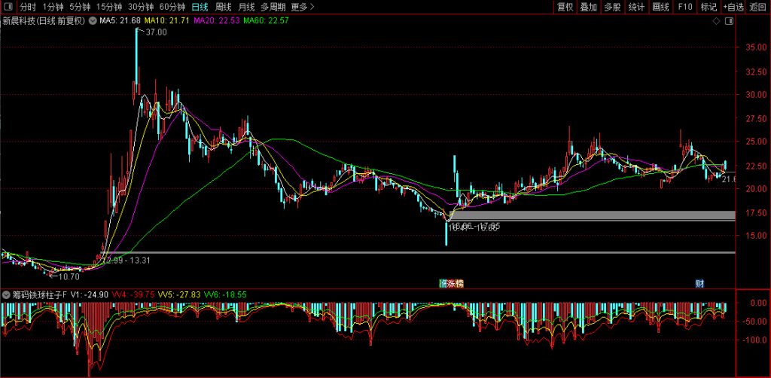Switch to the 月线 monthly chart
The height and width of the screenshot is (378, 771).
246,7
